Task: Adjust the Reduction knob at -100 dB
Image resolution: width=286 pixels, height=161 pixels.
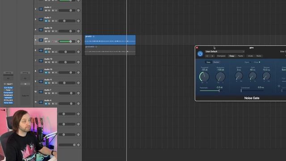Action: [220, 76]
